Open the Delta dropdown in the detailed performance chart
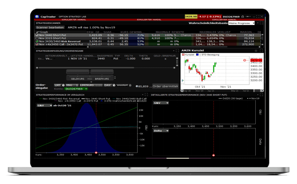This screenshot has width=297, height=184. pyautogui.click(x=161, y=131)
